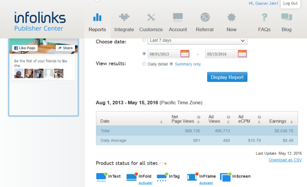Open the Reports bar chart icon

point(97,17)
